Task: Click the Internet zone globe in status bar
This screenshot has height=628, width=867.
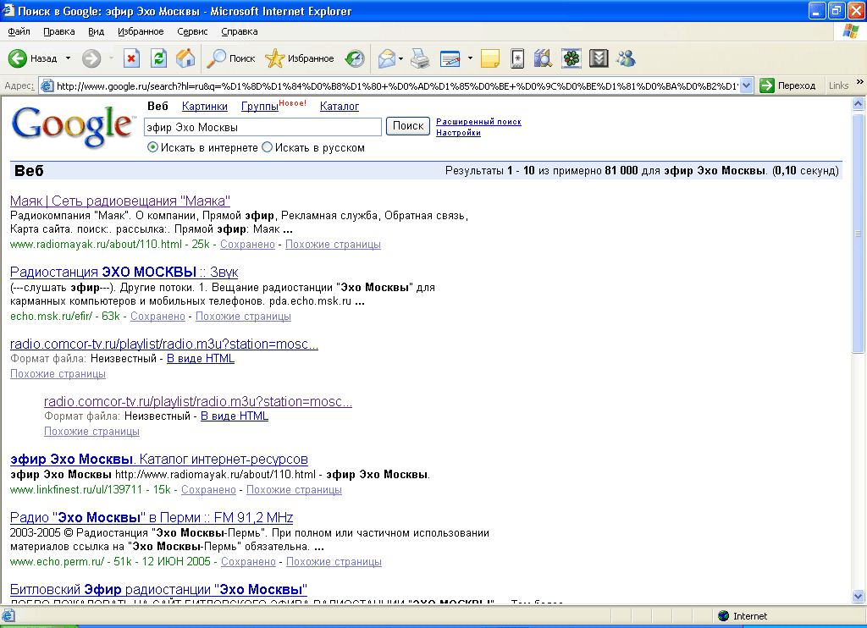Action: click(x=723, y=616)
